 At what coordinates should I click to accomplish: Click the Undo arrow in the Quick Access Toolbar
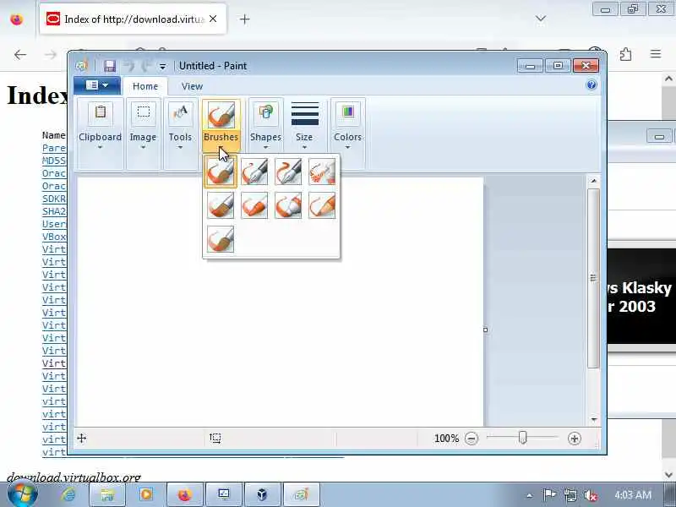click(129, 66)
